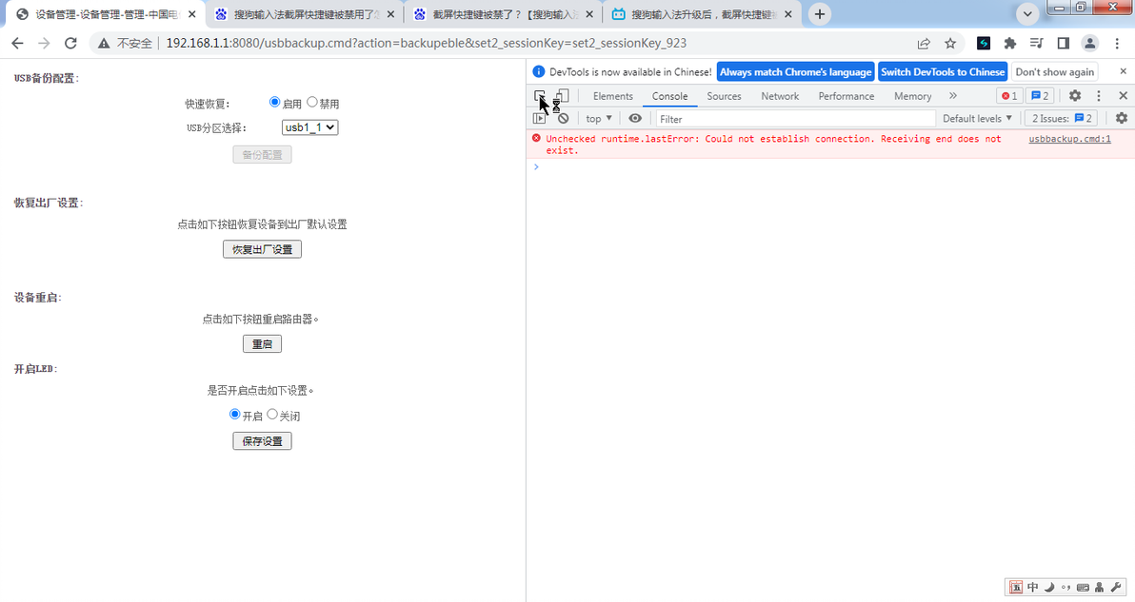This screenshot has width=1135, height=602.
Task: Select 禁用 radio for 快速恢复
Action: pyautogui.click(x=312, y=103)
